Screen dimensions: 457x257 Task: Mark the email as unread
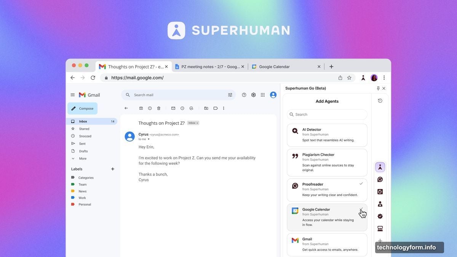pyautogui.click(x=173, y=108)
